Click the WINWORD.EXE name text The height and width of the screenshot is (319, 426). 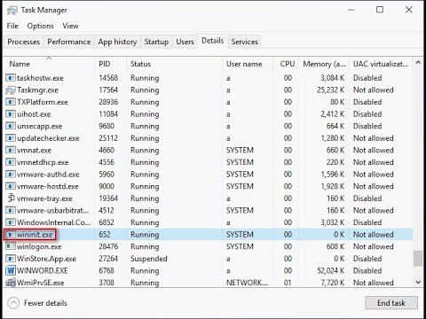coord(43,270)
